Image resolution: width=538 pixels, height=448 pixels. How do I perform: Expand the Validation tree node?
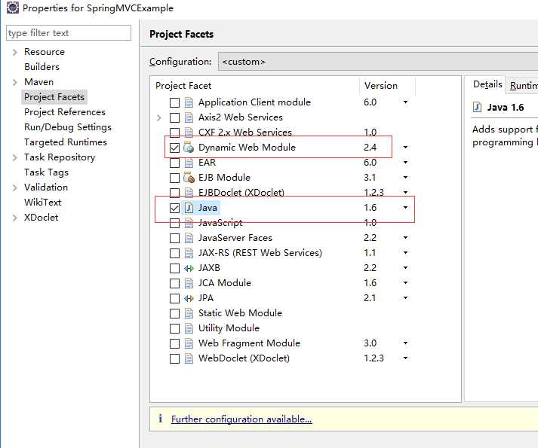click(x=15, y=187)
